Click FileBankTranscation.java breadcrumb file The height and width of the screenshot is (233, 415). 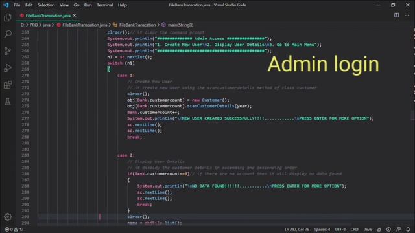click(82, 25)
